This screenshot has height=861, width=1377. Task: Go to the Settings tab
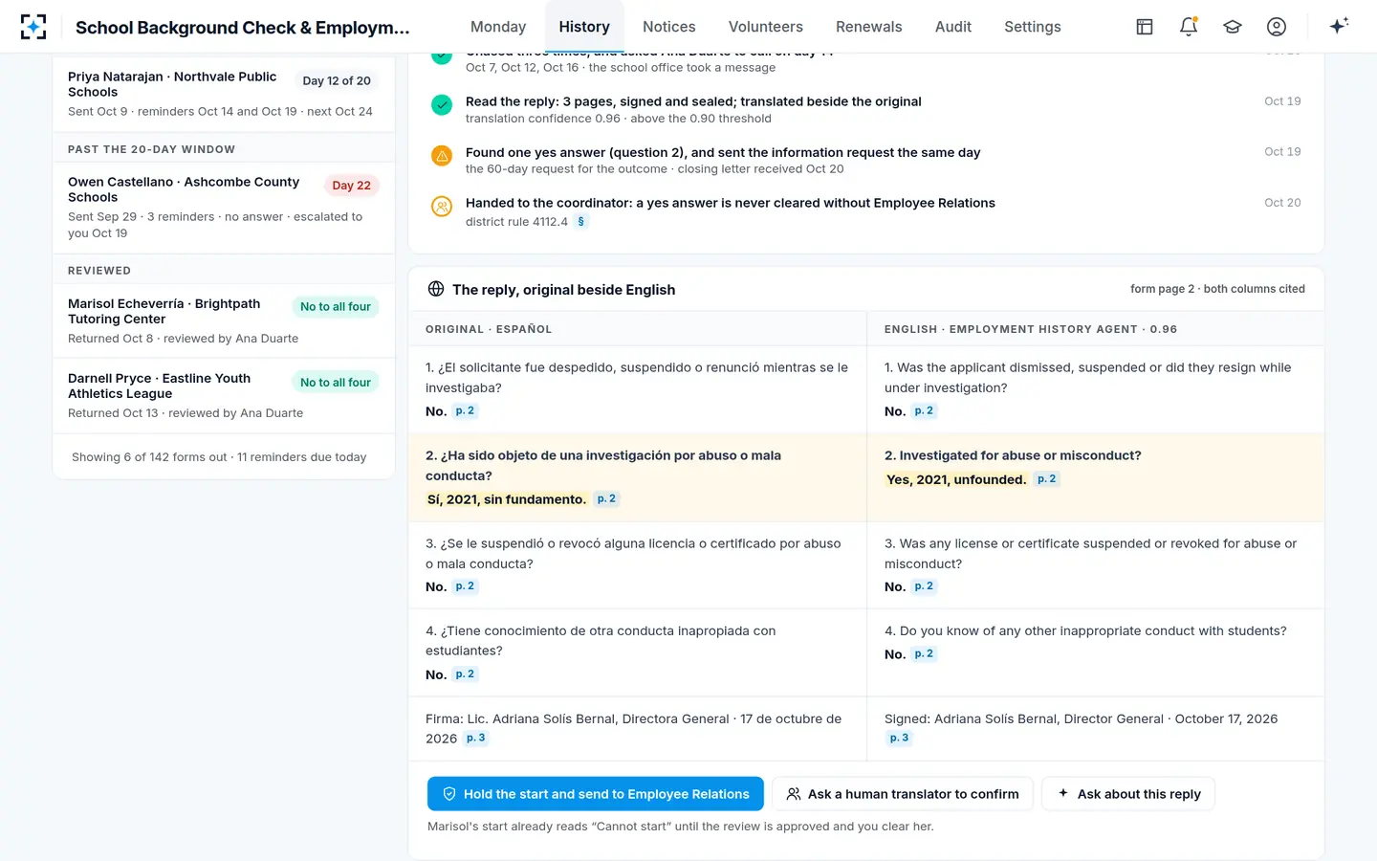tap(1033, 27)
